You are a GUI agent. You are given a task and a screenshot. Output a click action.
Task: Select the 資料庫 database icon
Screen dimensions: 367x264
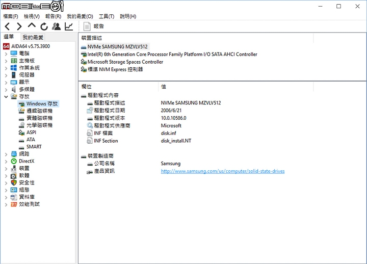[x=14, y=197]
